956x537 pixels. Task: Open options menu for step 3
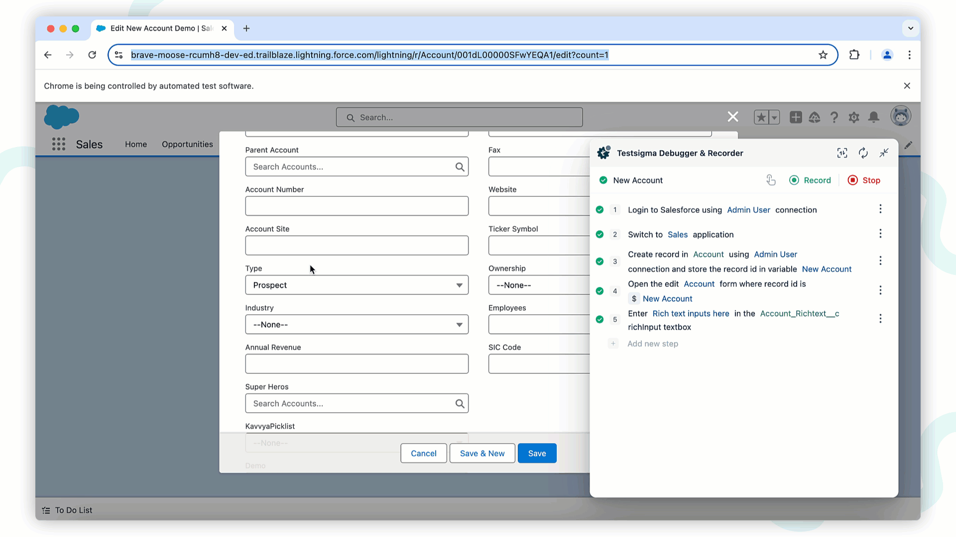[x=880, y=261]
